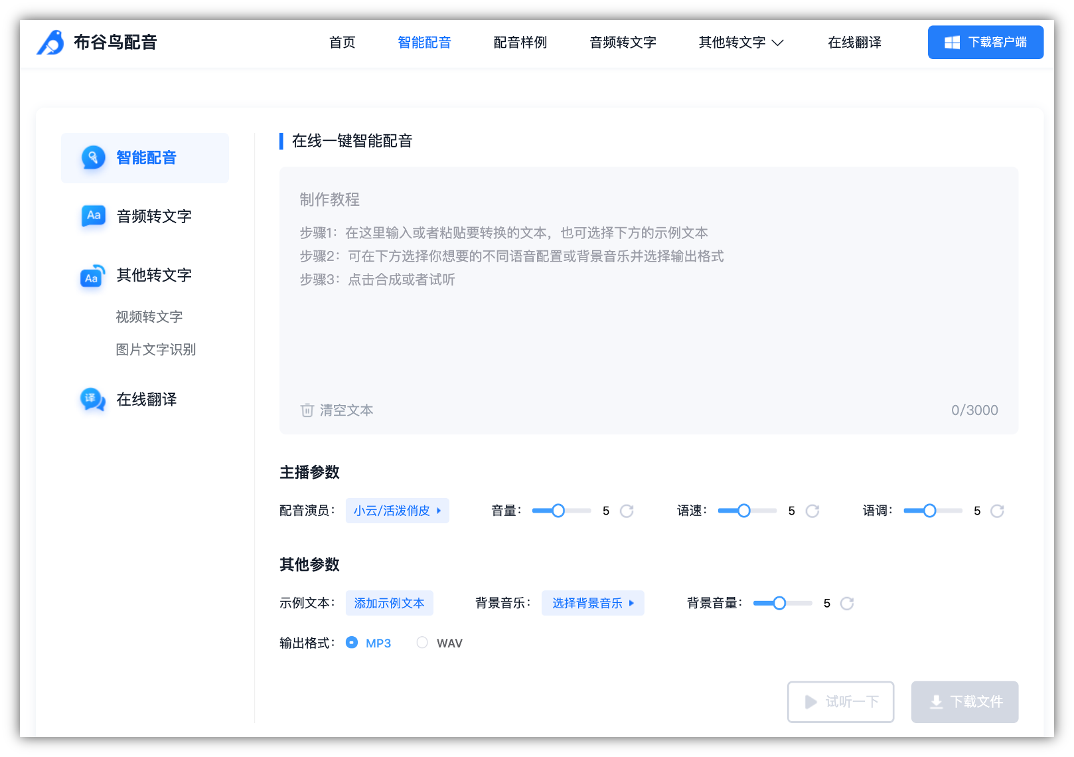Image resolution: width=1074 pixels, height=757 pixels.
Task: Open 图片文字识别 sidebar sub-item
Action: [x=155, y=349]
